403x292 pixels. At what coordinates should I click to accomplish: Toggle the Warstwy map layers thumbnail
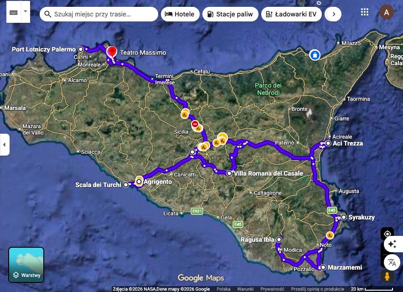point(26,265)
